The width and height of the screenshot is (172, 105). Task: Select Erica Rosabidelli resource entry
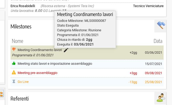pyautogui.click(x=23, y=6)
